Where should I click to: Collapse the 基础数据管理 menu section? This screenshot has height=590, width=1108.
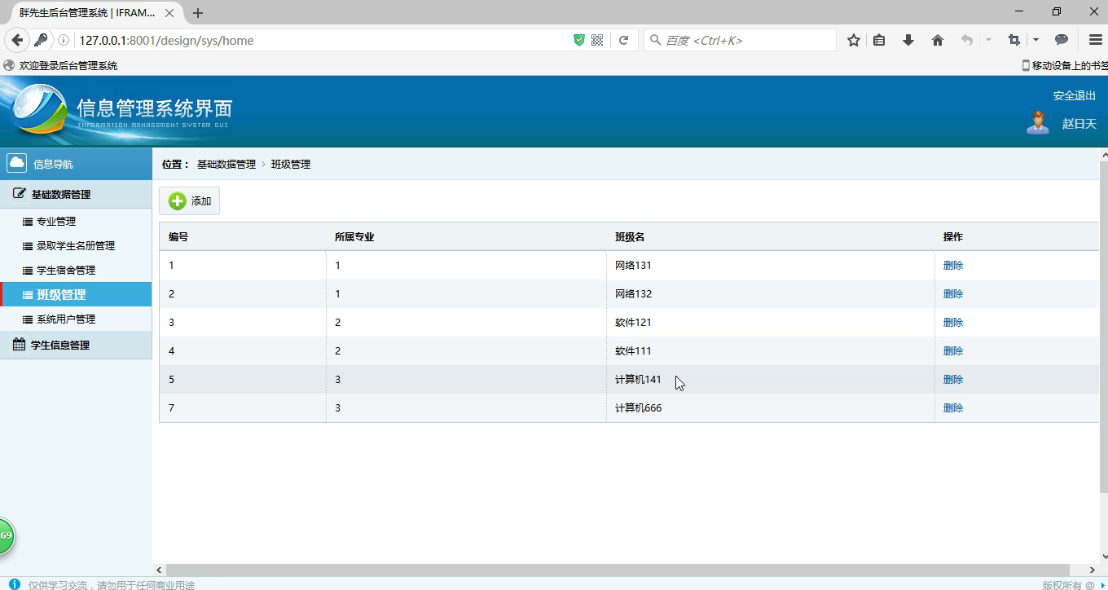click(76, 194)
